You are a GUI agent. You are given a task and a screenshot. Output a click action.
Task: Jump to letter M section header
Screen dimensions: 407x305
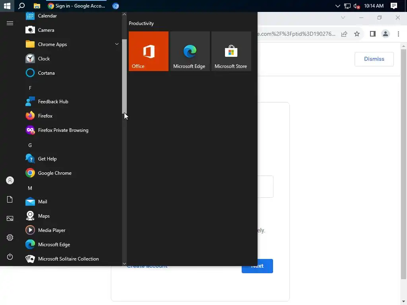(30, 188)
